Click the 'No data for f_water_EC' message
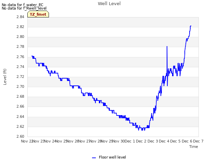 tap(23, 5)
